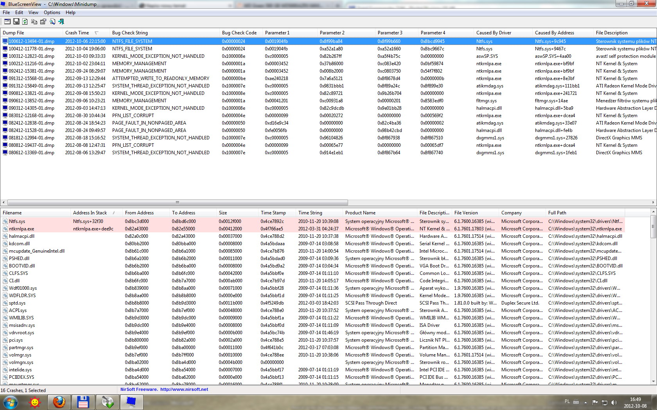This screenshot has width=657, height=410.
Task: Select the crash row 092412-15381-01.dmp
Action: click(328, 71)
